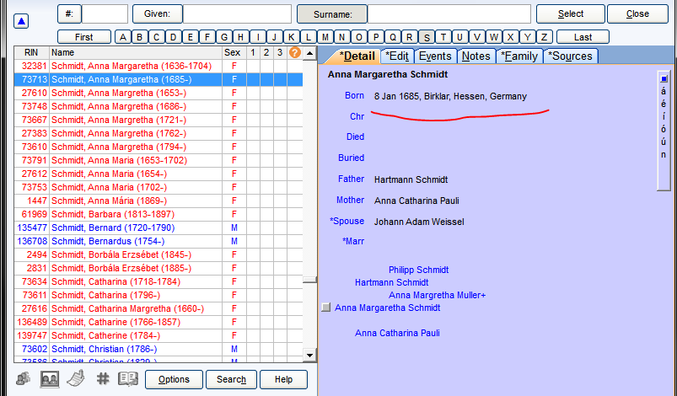Open the Notes tab

tap(476, 56)
